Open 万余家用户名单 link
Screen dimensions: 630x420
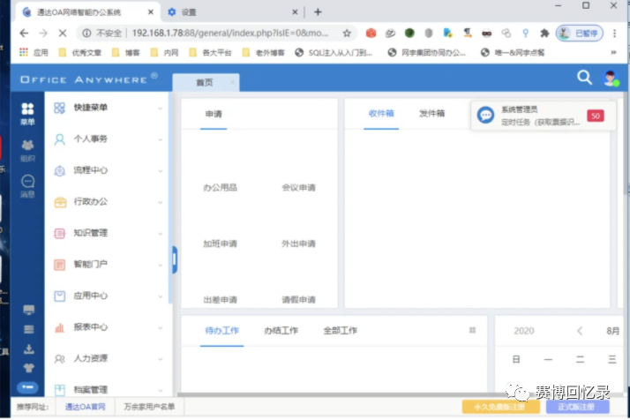[x=149, y=407]
